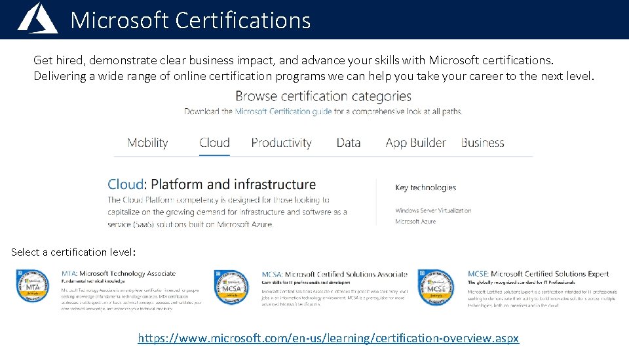This screenshot has width=629, height=354.
Task: Open the Business category tab
Action: pyautogui.click(x=482, y=143)
